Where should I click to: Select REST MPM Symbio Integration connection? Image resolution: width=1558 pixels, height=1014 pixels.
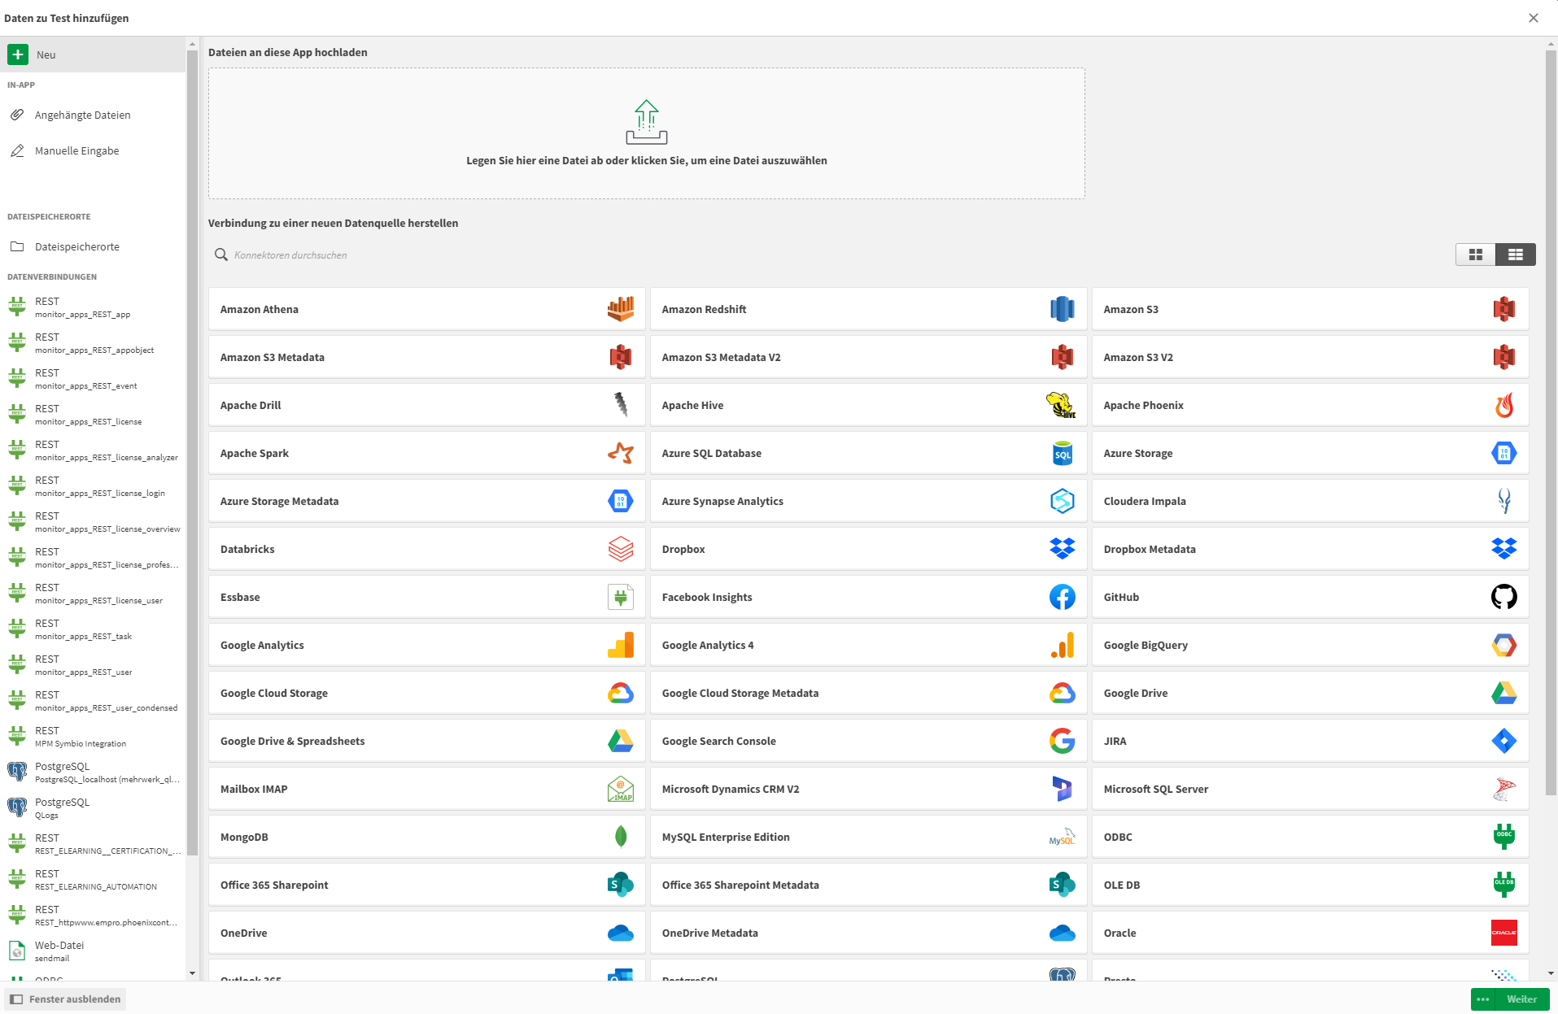(x=93, y=737)
